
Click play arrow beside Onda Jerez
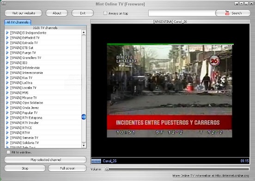pos(7,108)
